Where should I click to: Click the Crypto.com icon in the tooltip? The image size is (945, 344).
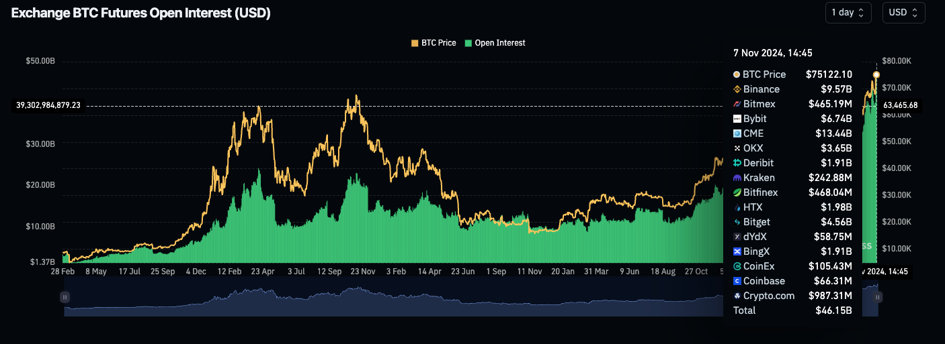click(x=737, y=296)
